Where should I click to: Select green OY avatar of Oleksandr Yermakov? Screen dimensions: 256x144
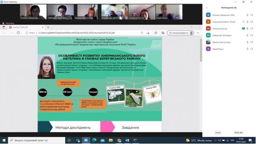coord(208,36)
